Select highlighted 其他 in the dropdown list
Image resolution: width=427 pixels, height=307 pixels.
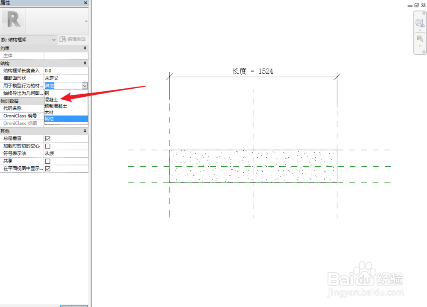66,119
